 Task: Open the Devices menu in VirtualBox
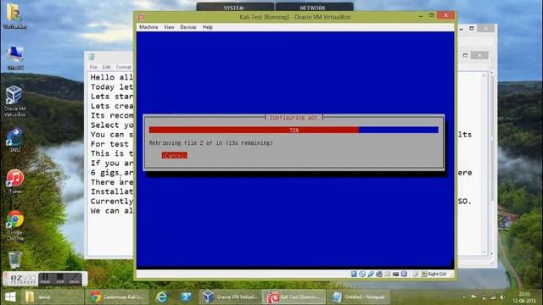tap(188, 27)
